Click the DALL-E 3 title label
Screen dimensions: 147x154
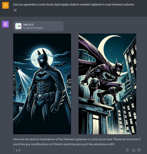point(28,25)
